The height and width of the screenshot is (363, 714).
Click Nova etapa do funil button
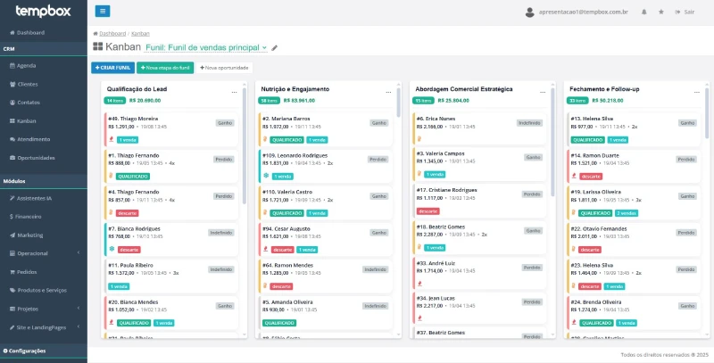tap(165, 68)
